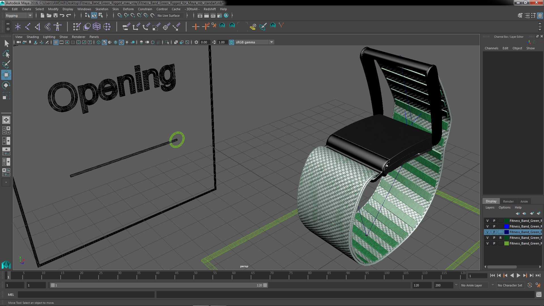Click the layer list horizontal scrollbar
This screenshot has width=544, height=306.
(x=502, y=267)
